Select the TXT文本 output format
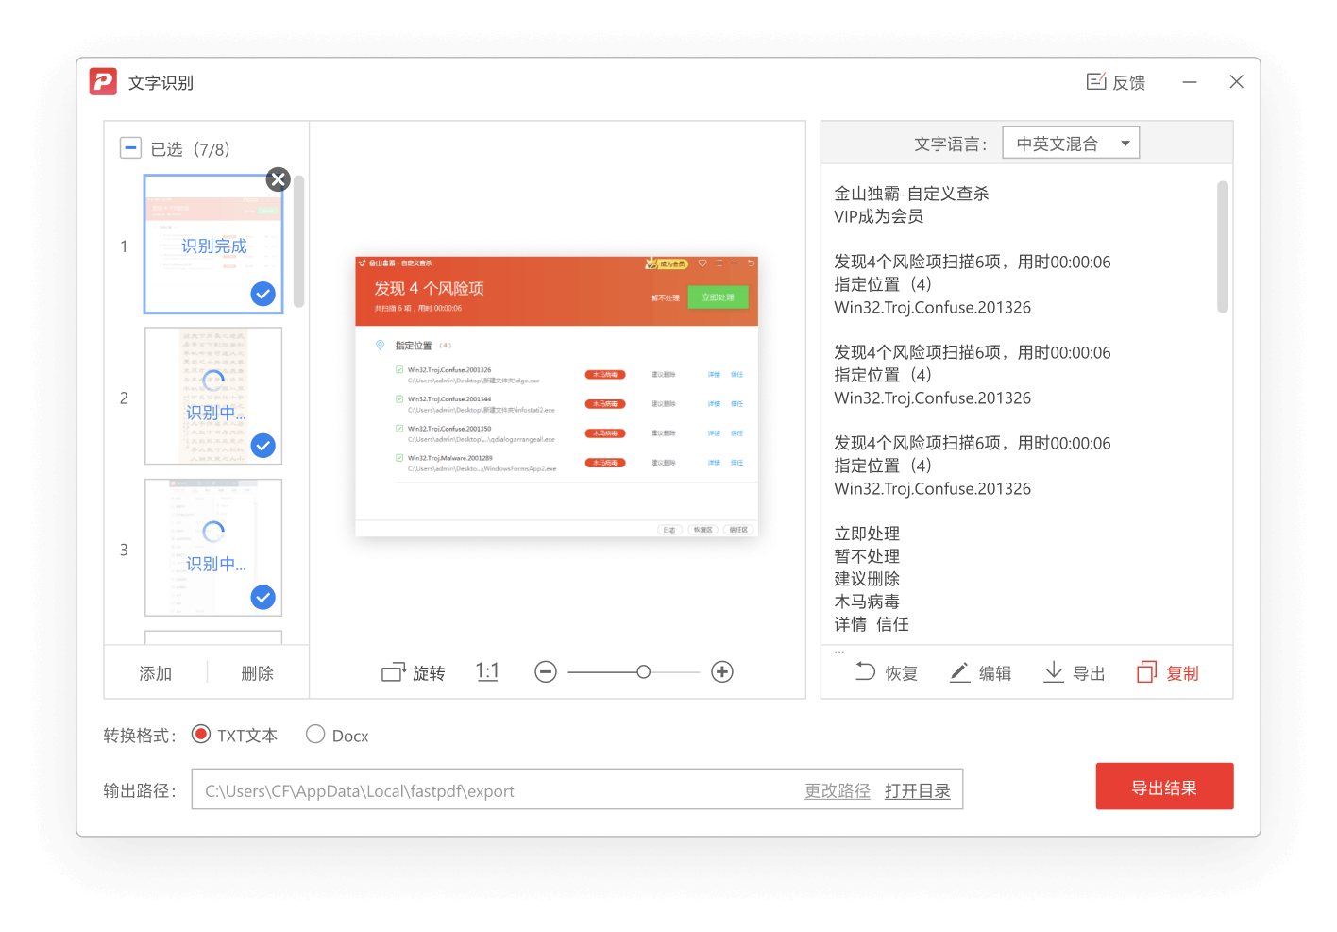The height and width of the screenshot is (932, 1337). [200, 734]
